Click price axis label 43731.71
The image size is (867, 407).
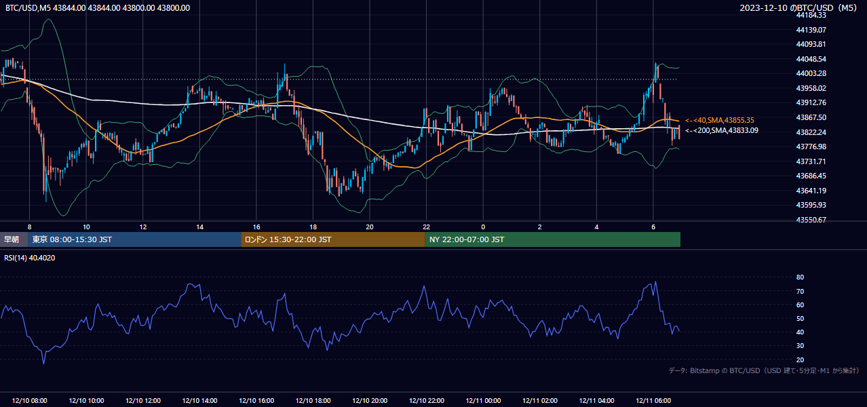[x=811, y=161]
